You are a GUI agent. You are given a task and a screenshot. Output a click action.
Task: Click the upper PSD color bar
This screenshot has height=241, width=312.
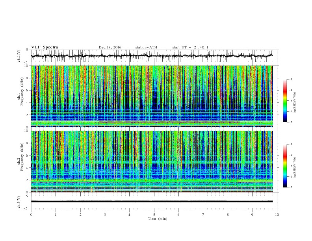[x=285, y=101]
